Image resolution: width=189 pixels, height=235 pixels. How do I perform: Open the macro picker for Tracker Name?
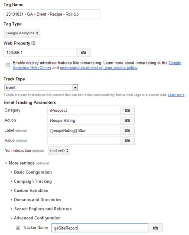(155, 228)
